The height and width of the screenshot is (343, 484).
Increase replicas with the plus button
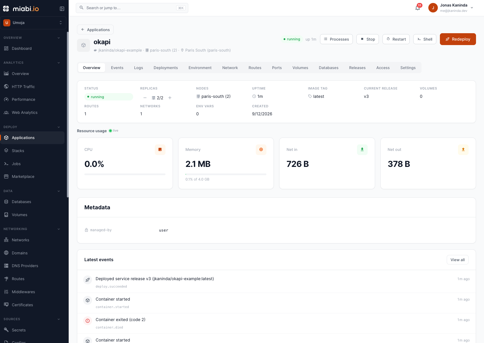pos(170,98)
